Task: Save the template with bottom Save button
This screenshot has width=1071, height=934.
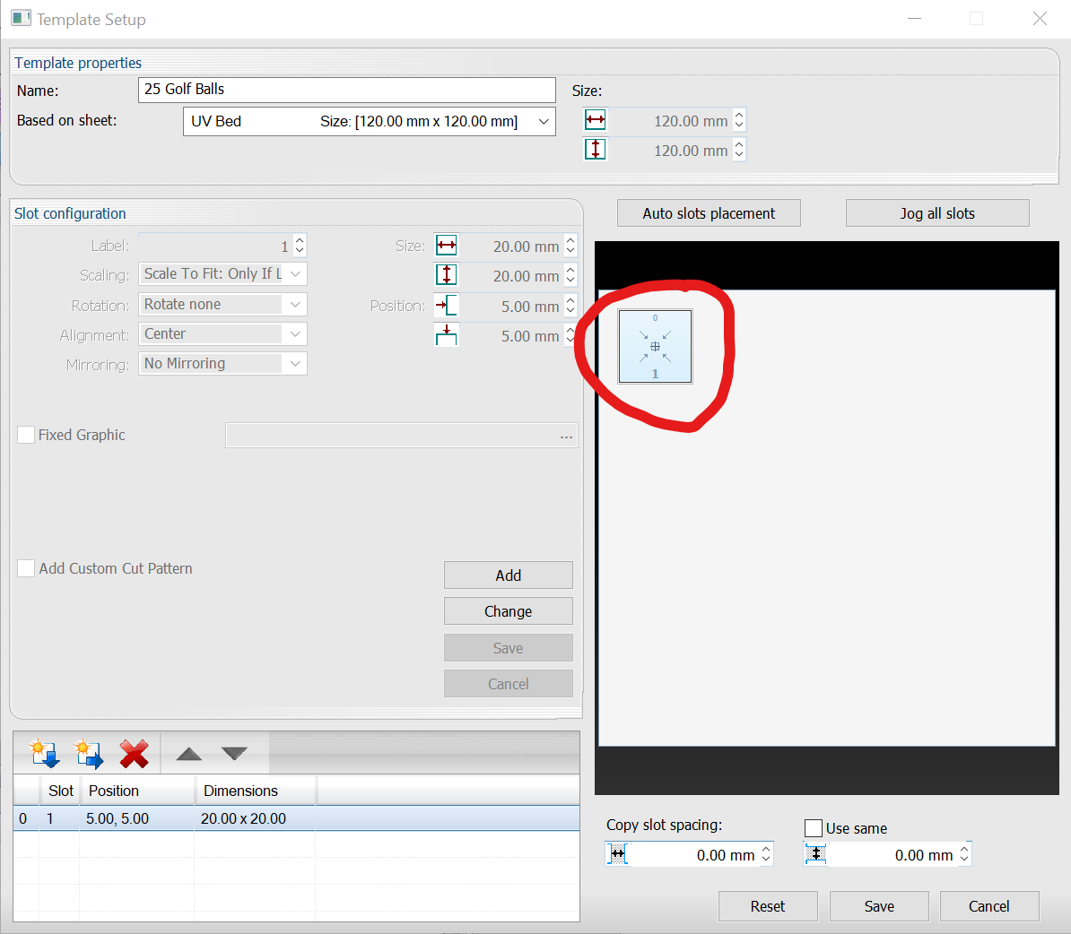Action: click(x=879, y=906)
